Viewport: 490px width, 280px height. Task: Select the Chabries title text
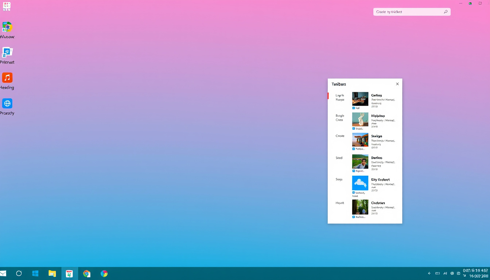click(378, 203)
